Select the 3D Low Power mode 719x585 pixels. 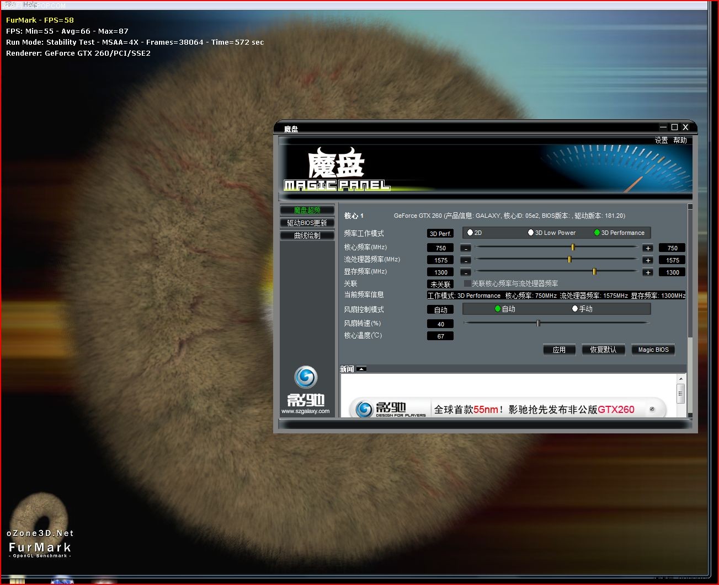(x=551, y=233)
